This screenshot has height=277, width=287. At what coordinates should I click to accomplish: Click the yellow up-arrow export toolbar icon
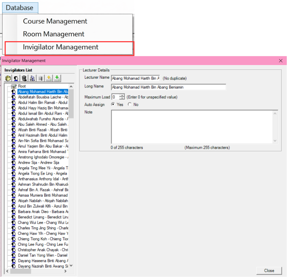pos(49,78)
